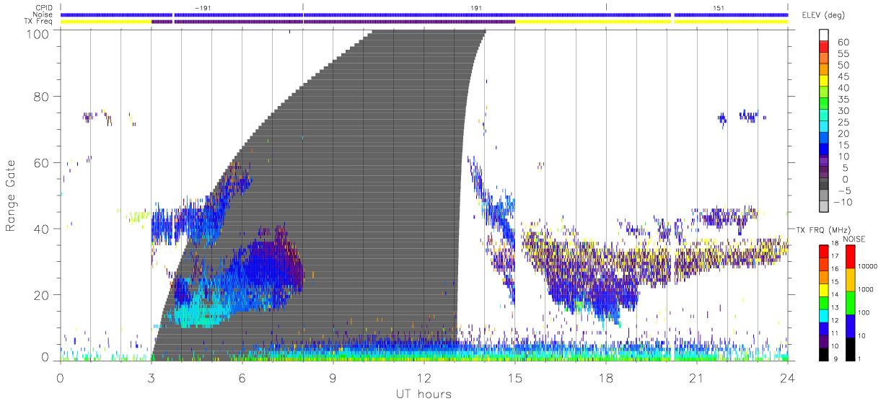Click the yellow segment of the ELEV colorbar
This screenshot has height=409, width=886.
click(x=825, y=82)
